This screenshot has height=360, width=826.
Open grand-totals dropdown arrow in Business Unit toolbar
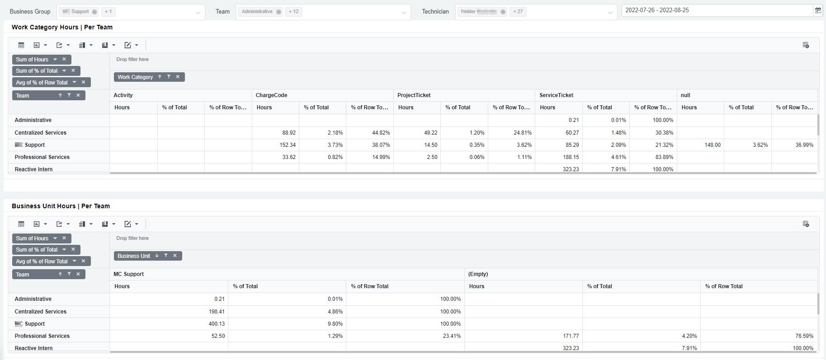click(x=113, y=224)
